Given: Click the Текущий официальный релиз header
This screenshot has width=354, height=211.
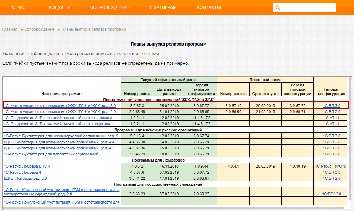Looking at the screenshot, I should click(169, 80).
